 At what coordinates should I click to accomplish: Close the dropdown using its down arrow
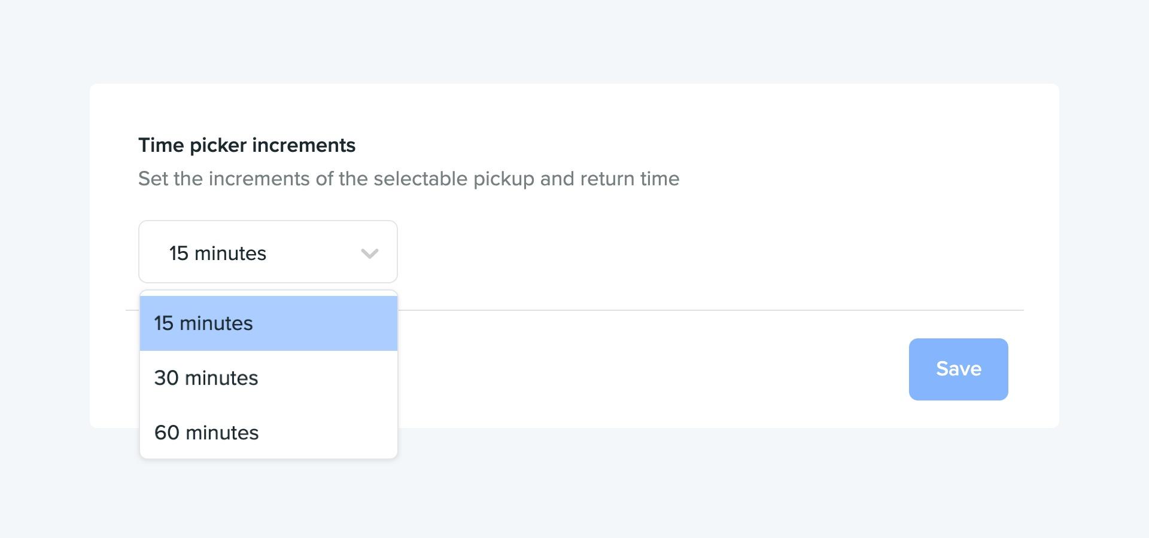(369, 253)
